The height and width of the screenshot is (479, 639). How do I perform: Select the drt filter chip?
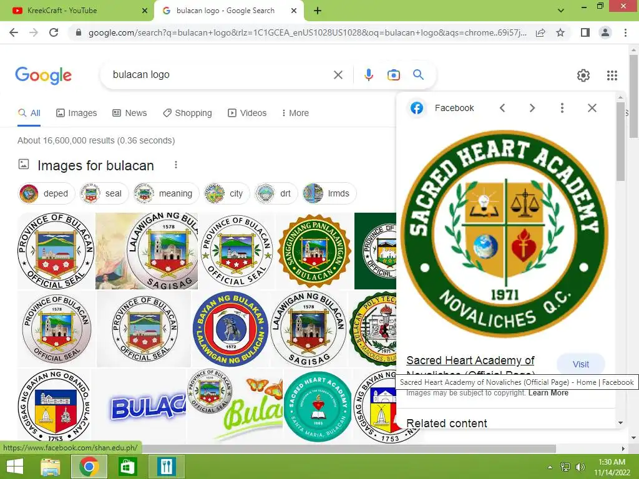click(275, 193)
